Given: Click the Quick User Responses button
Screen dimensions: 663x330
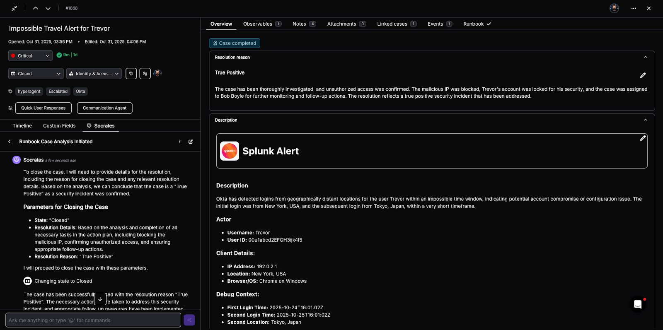Looking at the screenshot, I should pos(44,108).
